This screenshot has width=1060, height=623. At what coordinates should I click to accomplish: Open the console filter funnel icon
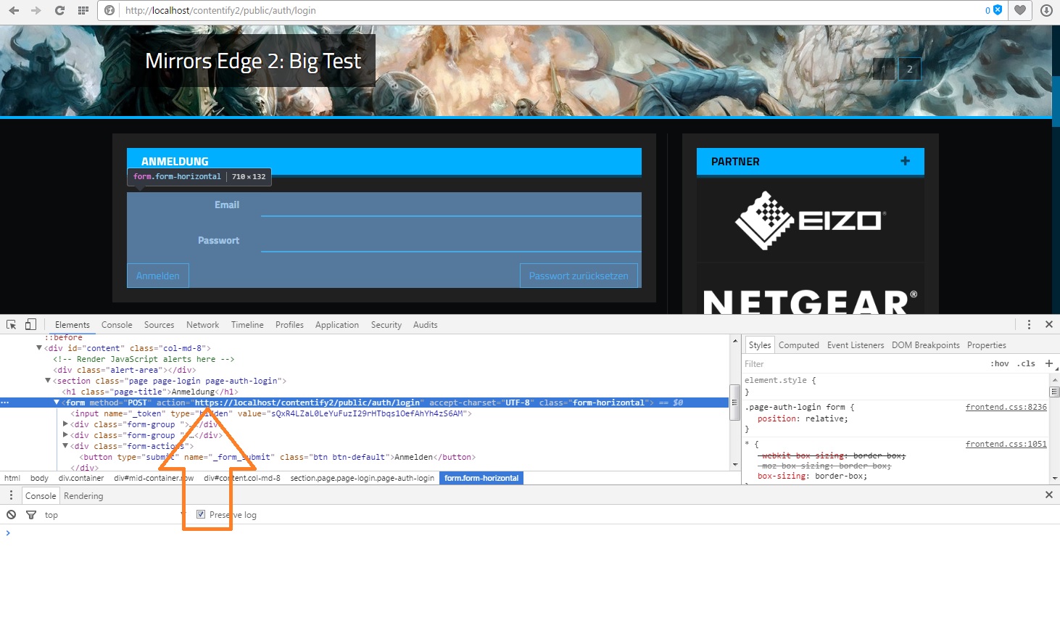pyautogui.click(x=31, y=514)
